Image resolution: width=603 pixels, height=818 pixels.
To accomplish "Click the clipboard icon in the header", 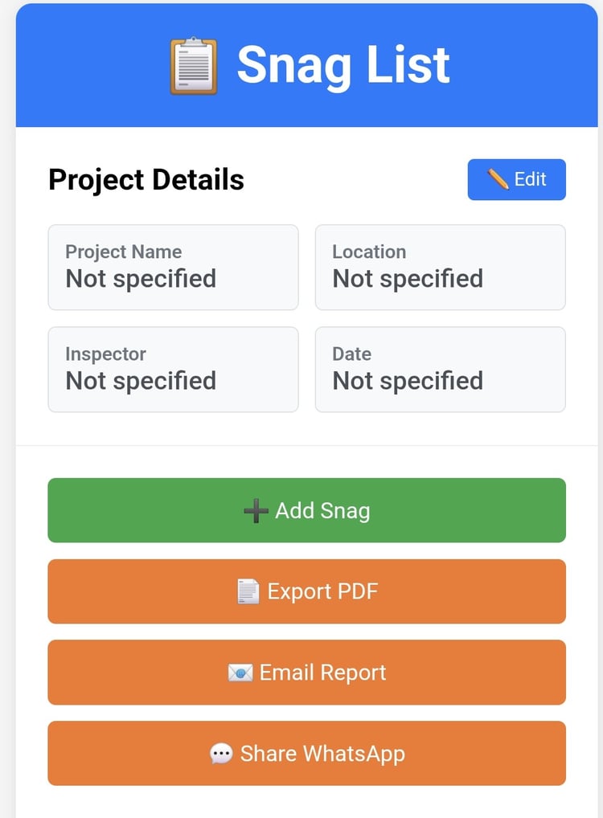I will pyautogui.click(x=193, y=66).
